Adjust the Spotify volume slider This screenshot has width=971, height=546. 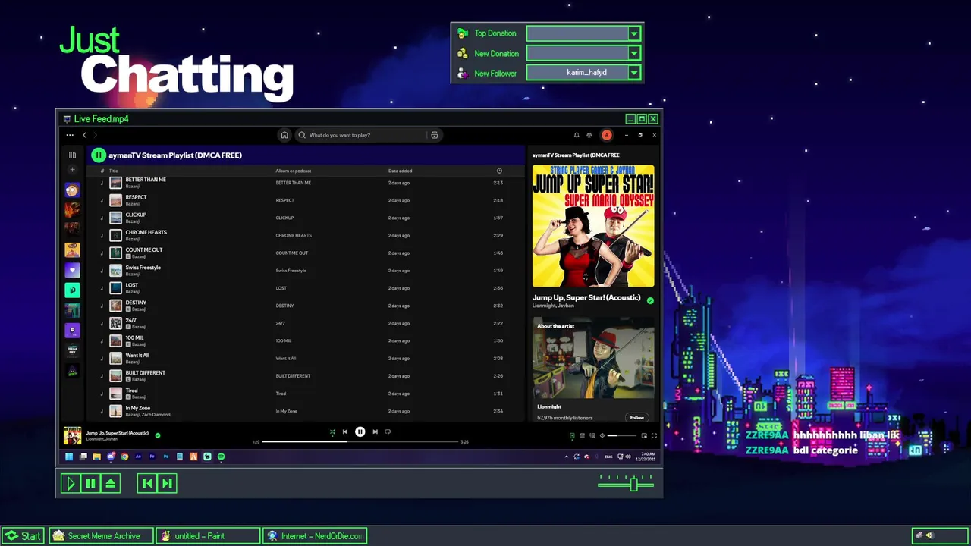[623, 435]
